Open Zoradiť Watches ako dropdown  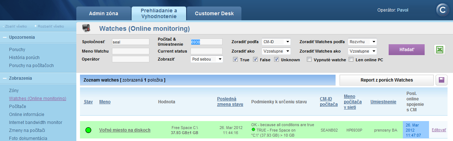click(362, 51)
